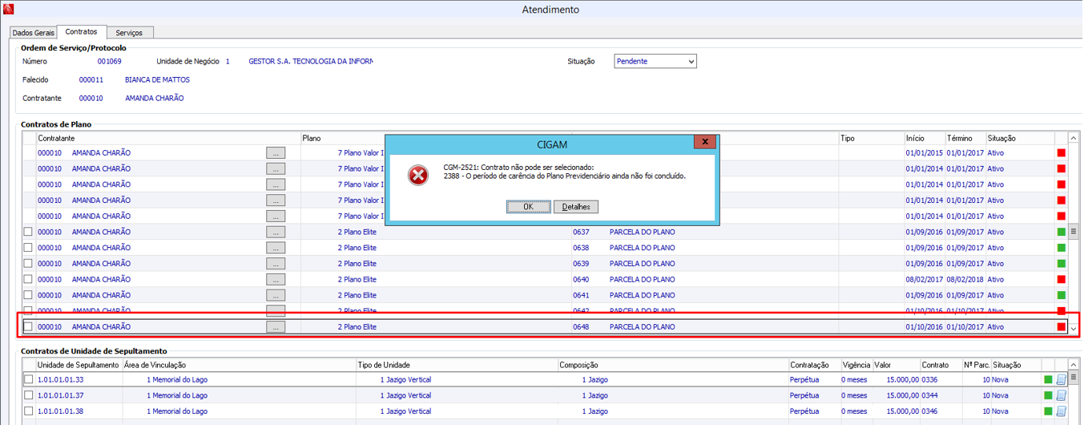
Task: Open the lookup button in contract 0648 row
Action: [276, 327]
